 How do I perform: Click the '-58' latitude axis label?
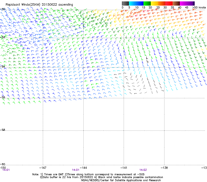coord(3,130)
